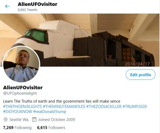Open the #THEZODIACKILLER hashtag
Viewport: 160px width, 133px height.
[104, 107]
